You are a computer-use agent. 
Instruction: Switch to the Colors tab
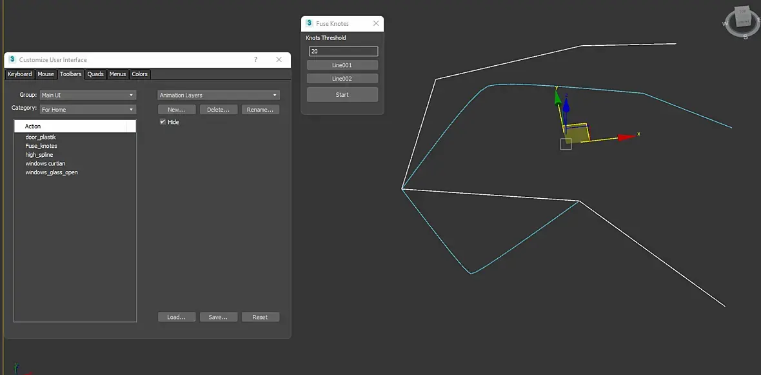tap(140, 74)
